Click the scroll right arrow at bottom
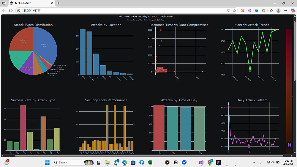 coord(292,156)
